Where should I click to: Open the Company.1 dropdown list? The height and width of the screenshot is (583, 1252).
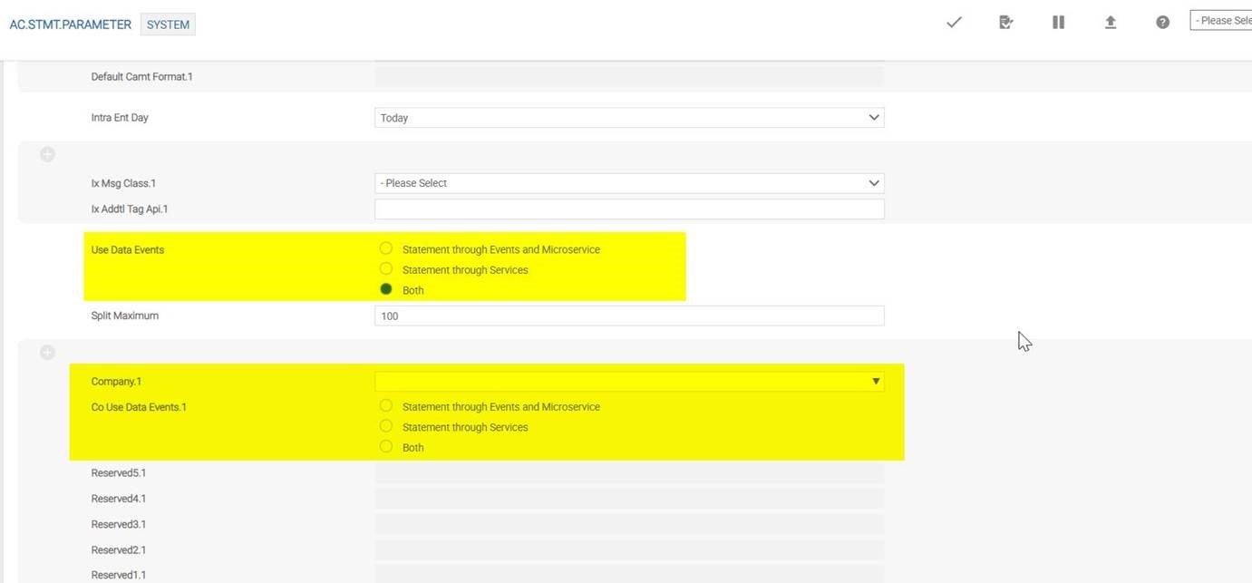click(628, 382)
